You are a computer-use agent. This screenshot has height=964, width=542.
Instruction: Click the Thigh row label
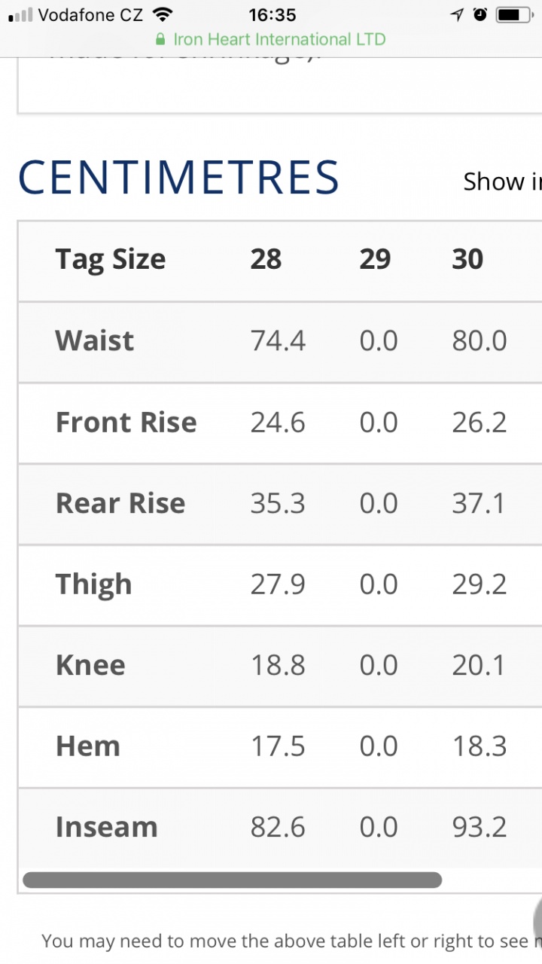click(94, 584)
